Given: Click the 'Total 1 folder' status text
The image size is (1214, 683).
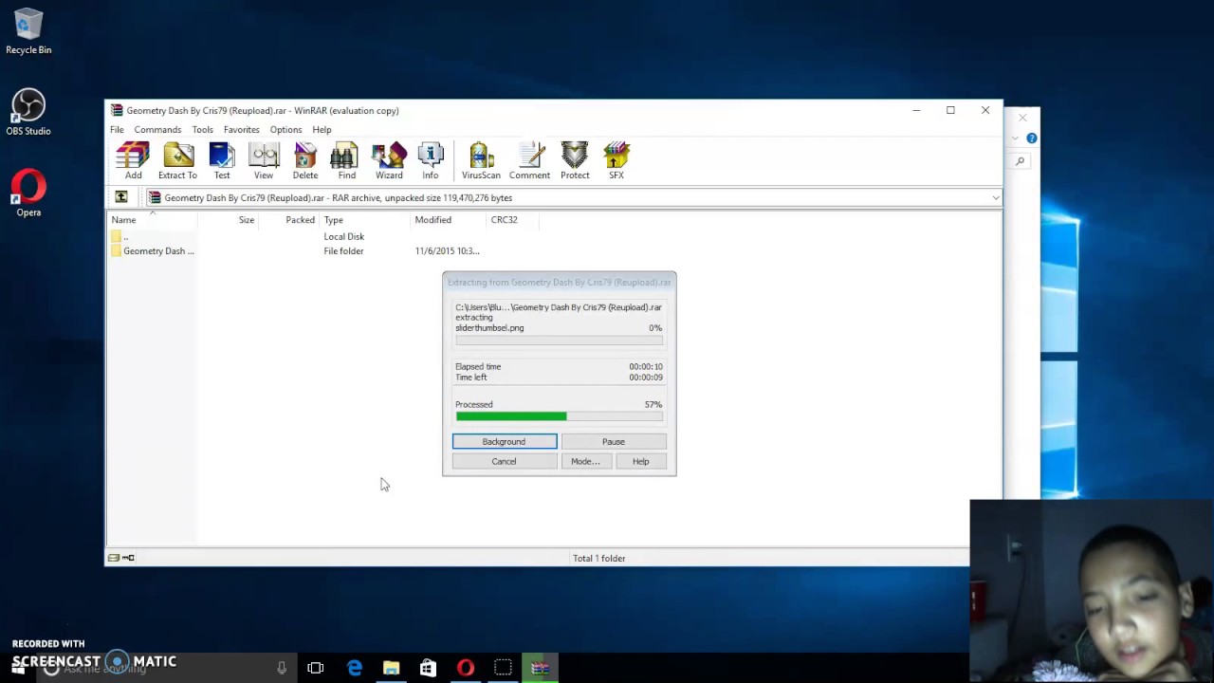Looking at the screenshot, I should click(x=598, y=558).
